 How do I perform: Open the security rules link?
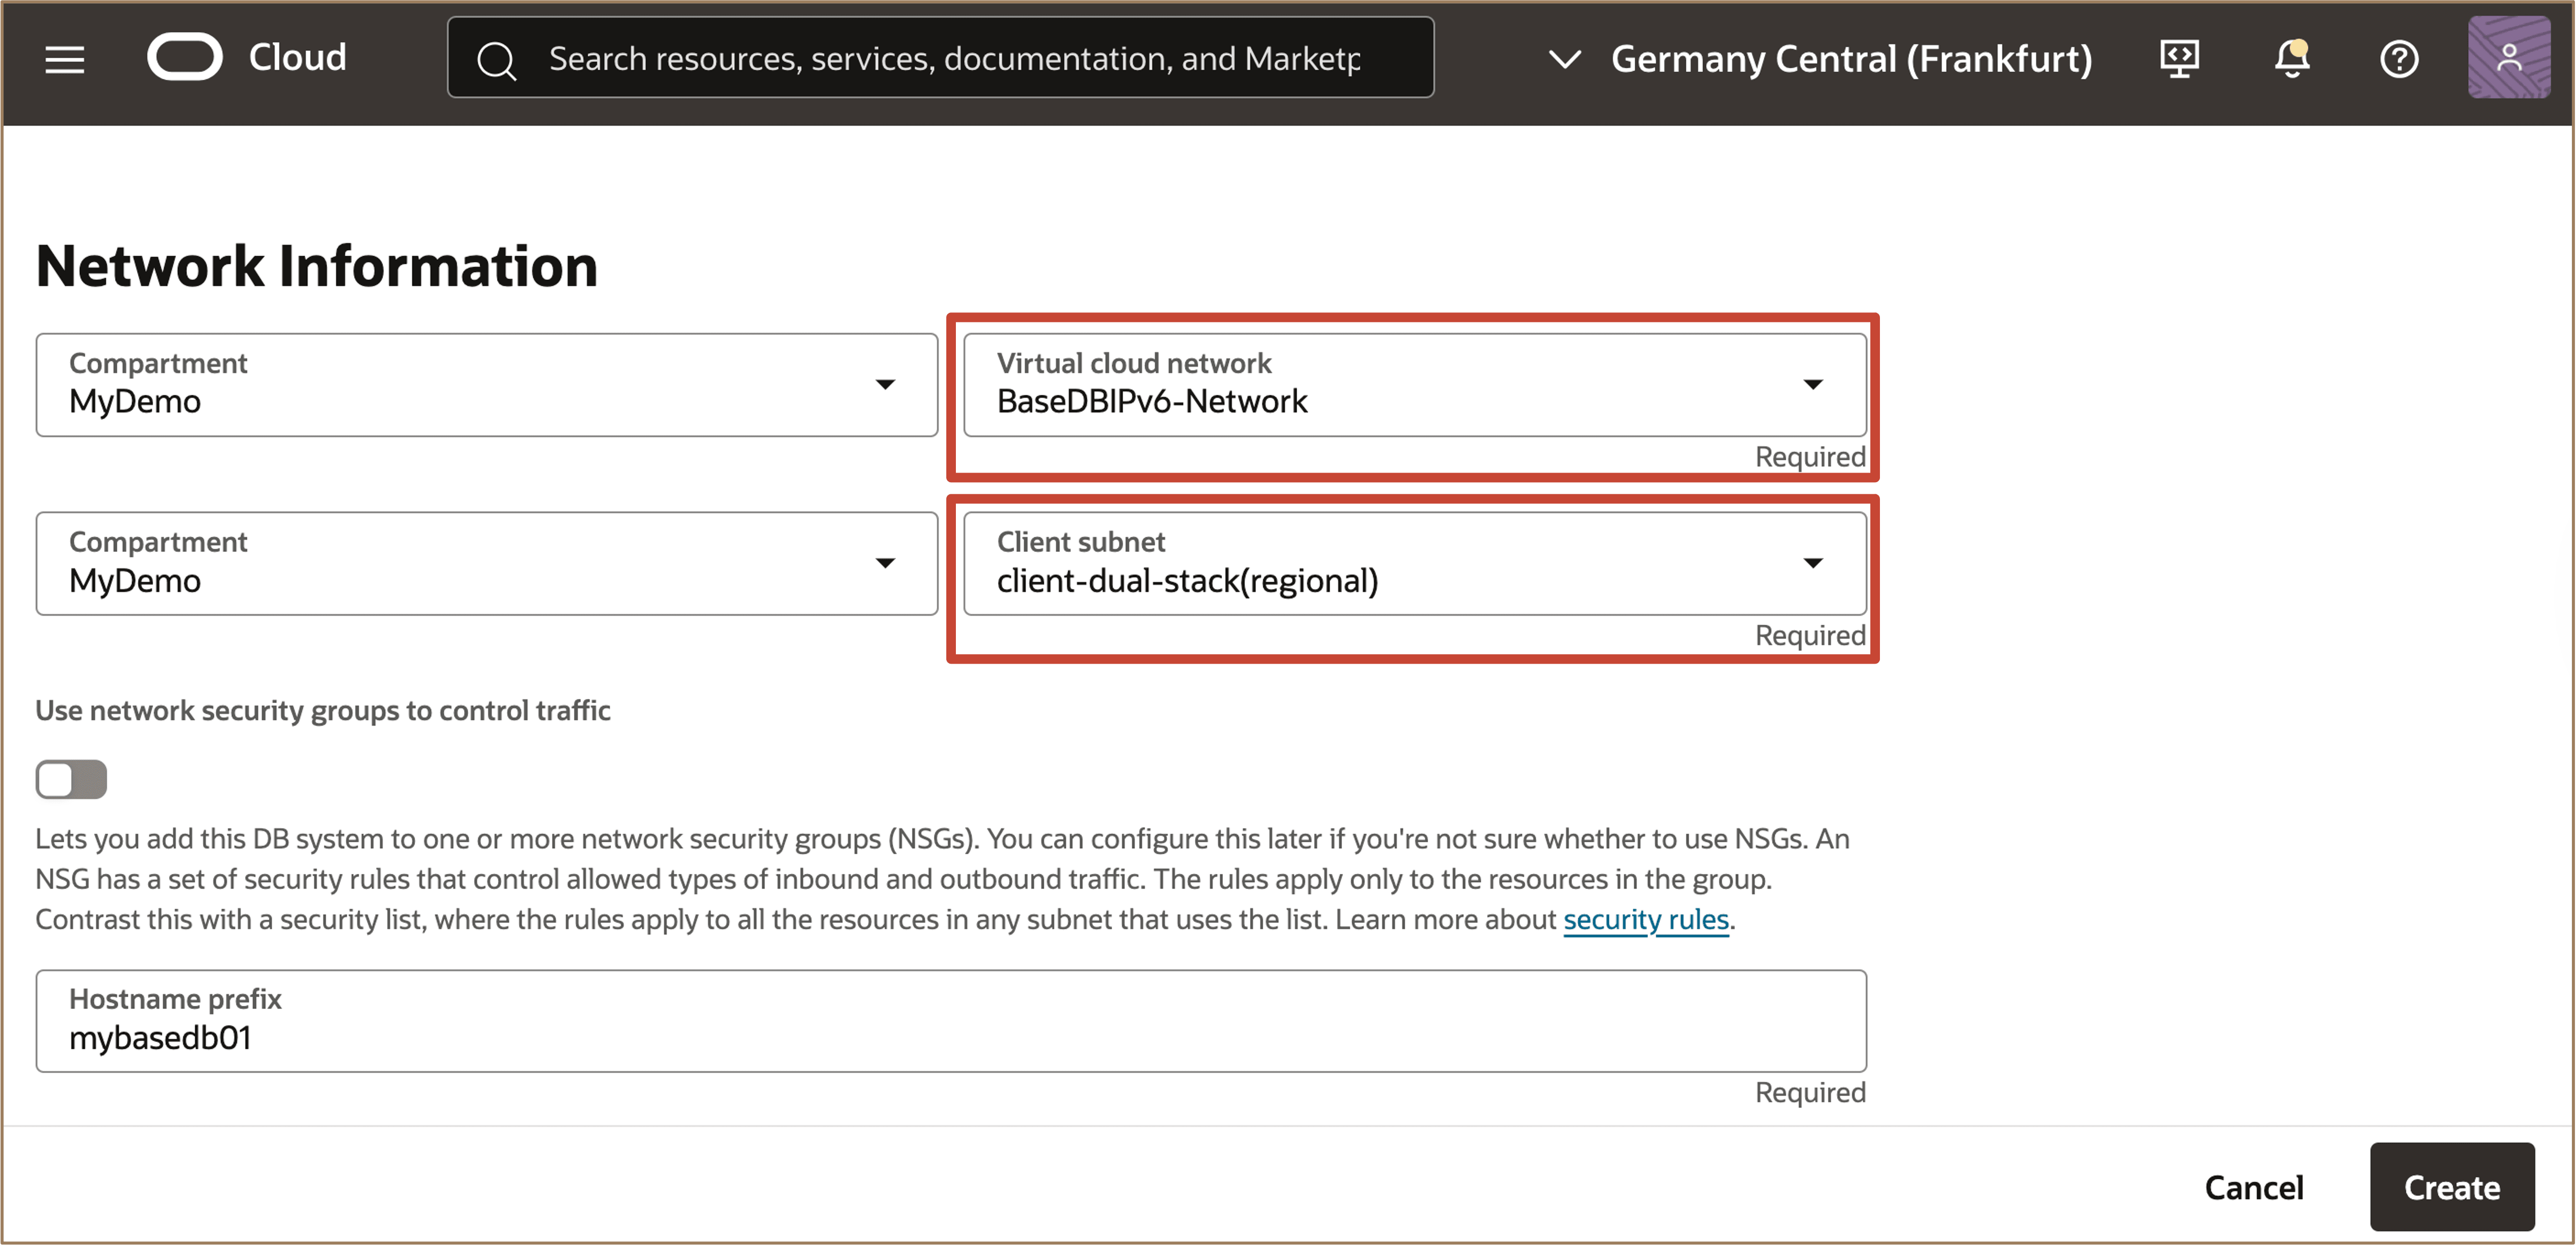tap(1645, 919)
